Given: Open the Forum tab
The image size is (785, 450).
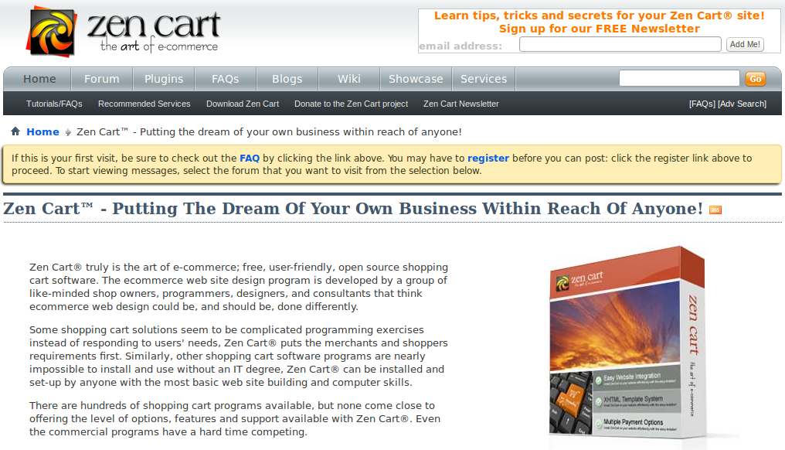Looking at the screenshot, I should click(102, 79).
